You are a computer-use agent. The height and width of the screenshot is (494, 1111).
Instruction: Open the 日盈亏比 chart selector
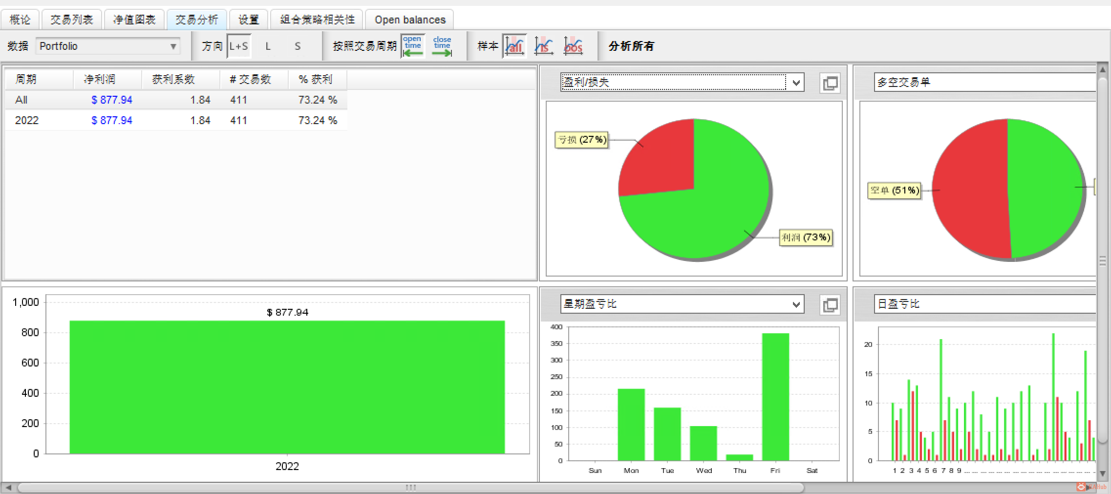985,304
